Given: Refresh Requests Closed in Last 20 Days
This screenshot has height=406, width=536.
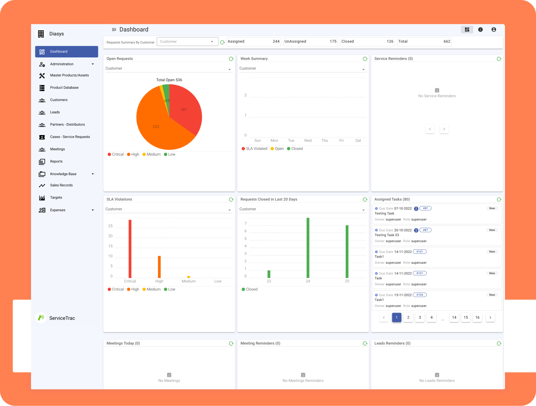Looking at the screenshot, I should tap(365, 199).
